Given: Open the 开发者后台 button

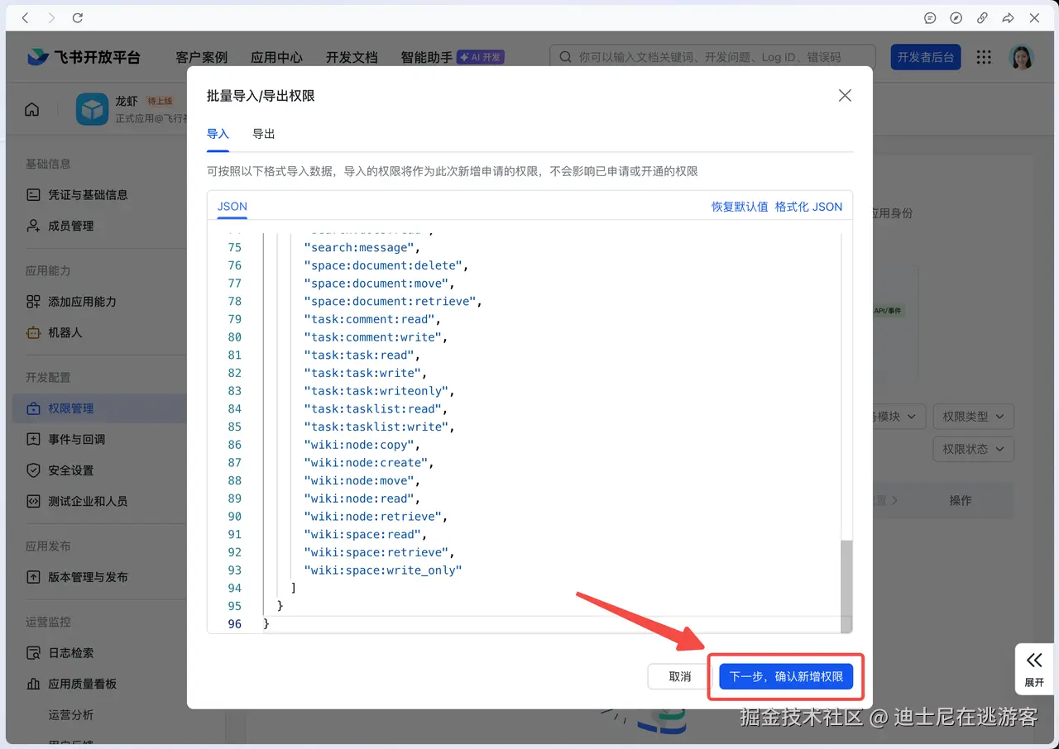Looking at the screenshot, I should click(926, 57).
